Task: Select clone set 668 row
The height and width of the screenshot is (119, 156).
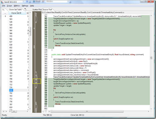Action: pyautogui.click(x=19, y=59)
